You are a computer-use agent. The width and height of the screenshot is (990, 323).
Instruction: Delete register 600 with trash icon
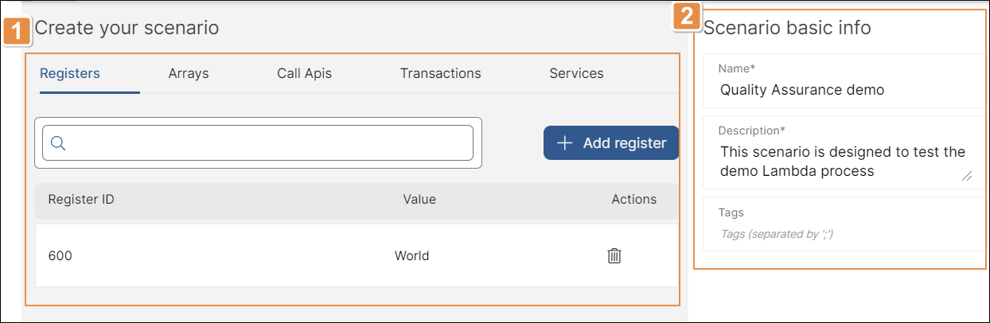tap(614, 256)
